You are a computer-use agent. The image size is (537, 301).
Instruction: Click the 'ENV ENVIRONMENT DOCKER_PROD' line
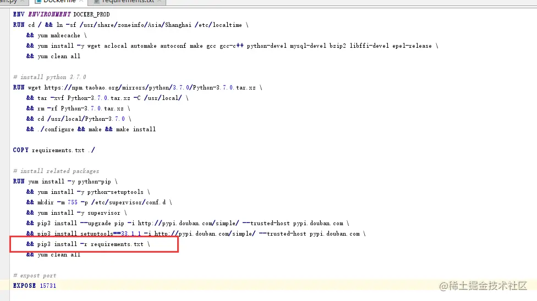(61, 14)
